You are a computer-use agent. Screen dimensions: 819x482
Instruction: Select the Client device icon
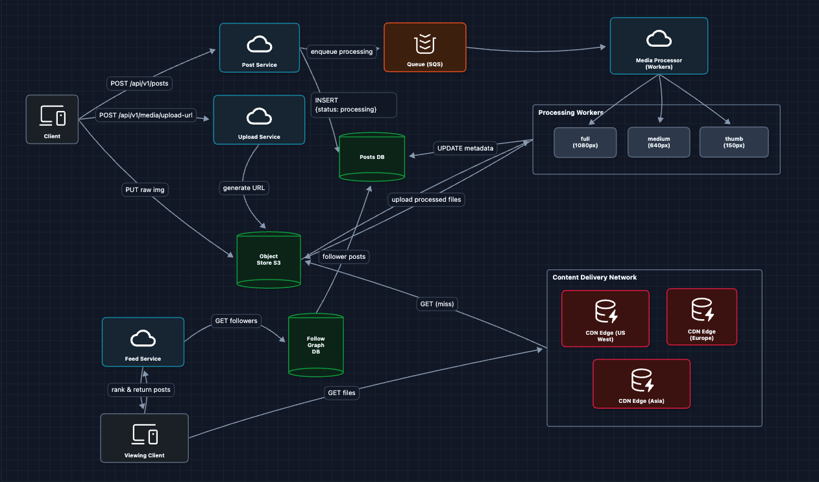pos(52,115)
